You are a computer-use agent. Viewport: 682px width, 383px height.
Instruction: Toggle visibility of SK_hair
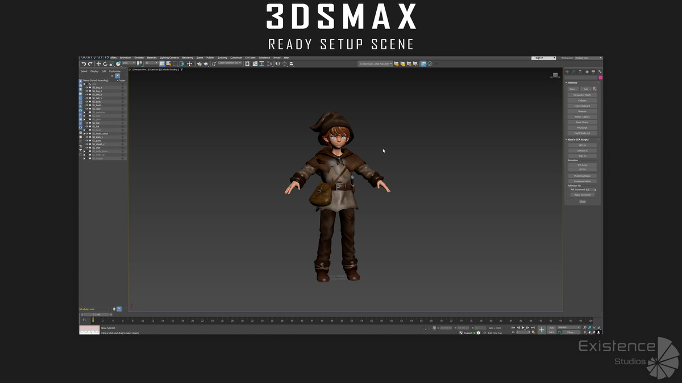click(x=86, y=123)
